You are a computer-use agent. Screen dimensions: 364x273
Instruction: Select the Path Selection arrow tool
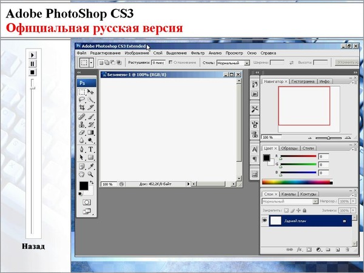pos(82,157)
